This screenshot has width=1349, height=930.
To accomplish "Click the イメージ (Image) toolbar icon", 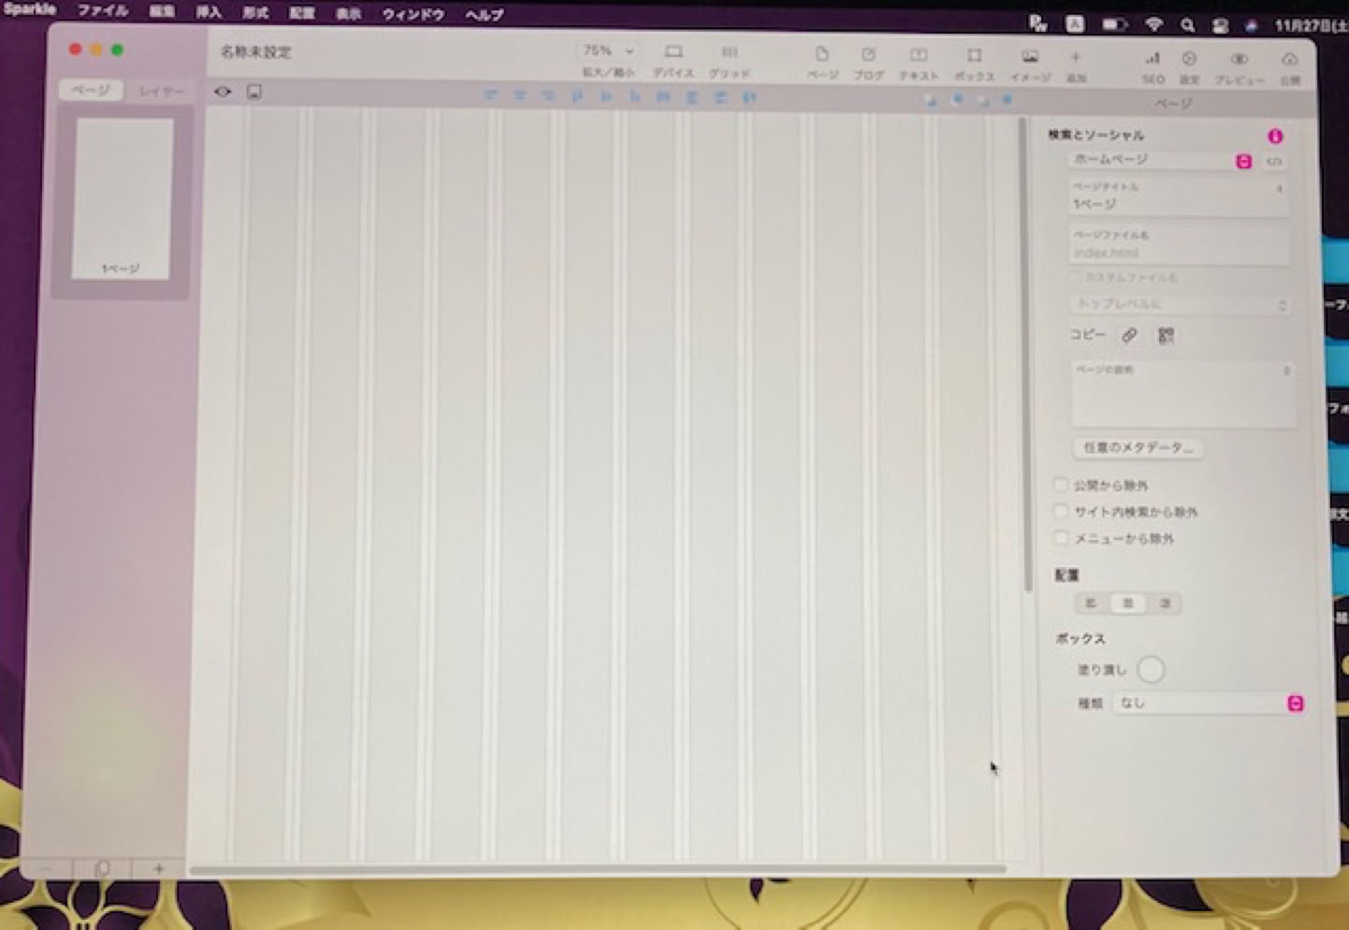I will point(1030,56).
